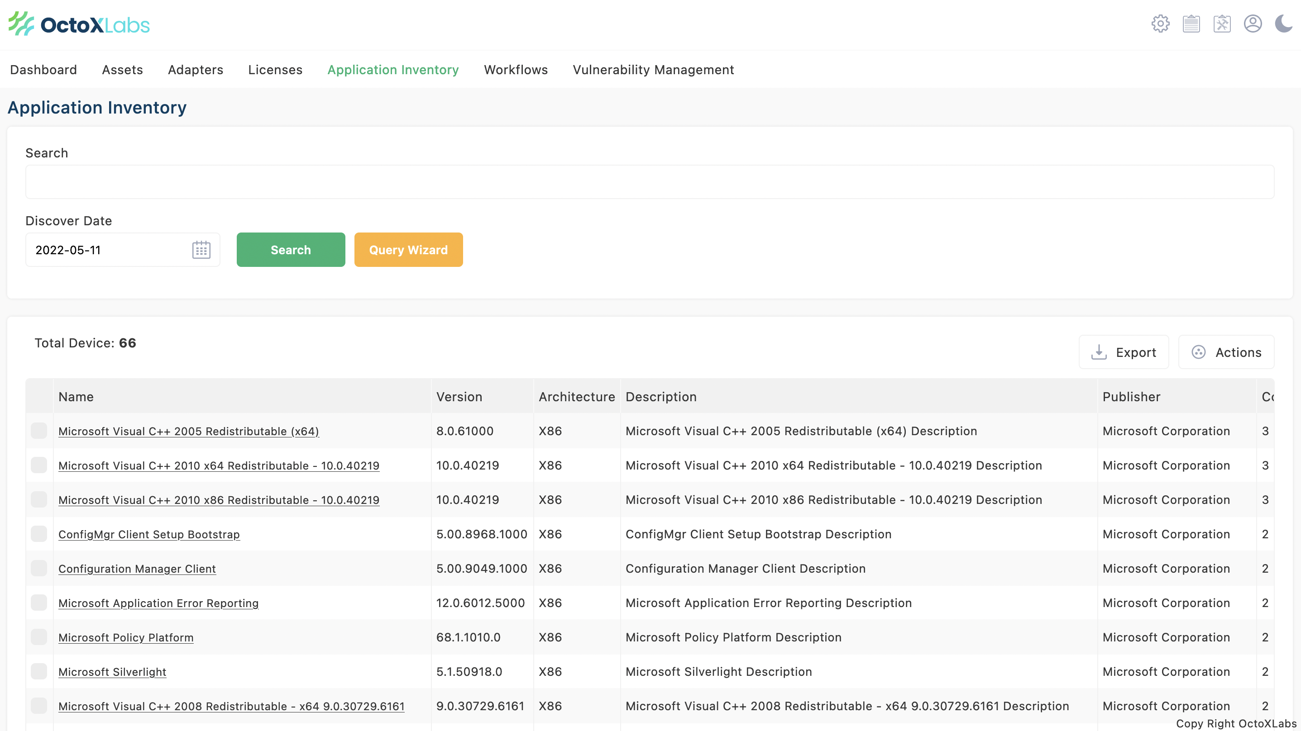Image resolution: width=1301 pixels, height=731 pixels.
Task: Click Copy Right OctoXLabs footer text
Action: [1236, 723]
